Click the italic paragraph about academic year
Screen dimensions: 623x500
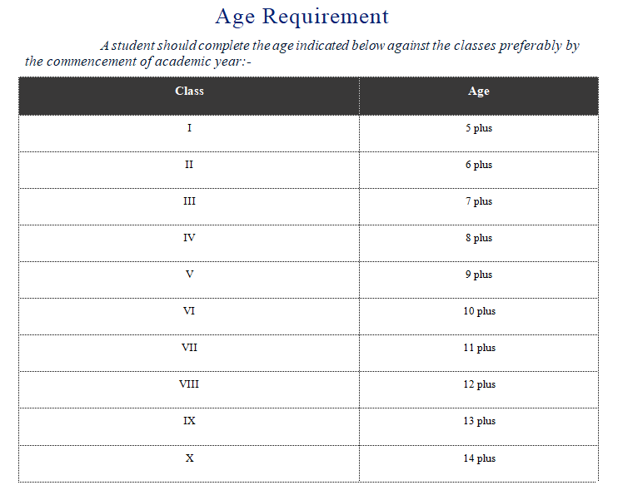(x=302, y=53)
